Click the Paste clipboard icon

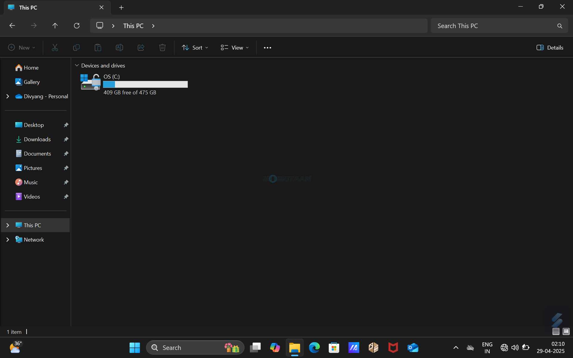(98, 47)
